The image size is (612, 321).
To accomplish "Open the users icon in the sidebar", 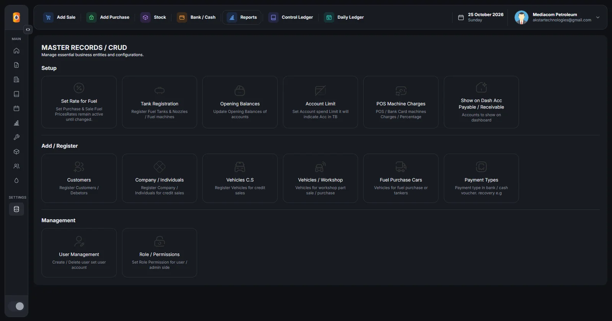I will coord(16,166).
